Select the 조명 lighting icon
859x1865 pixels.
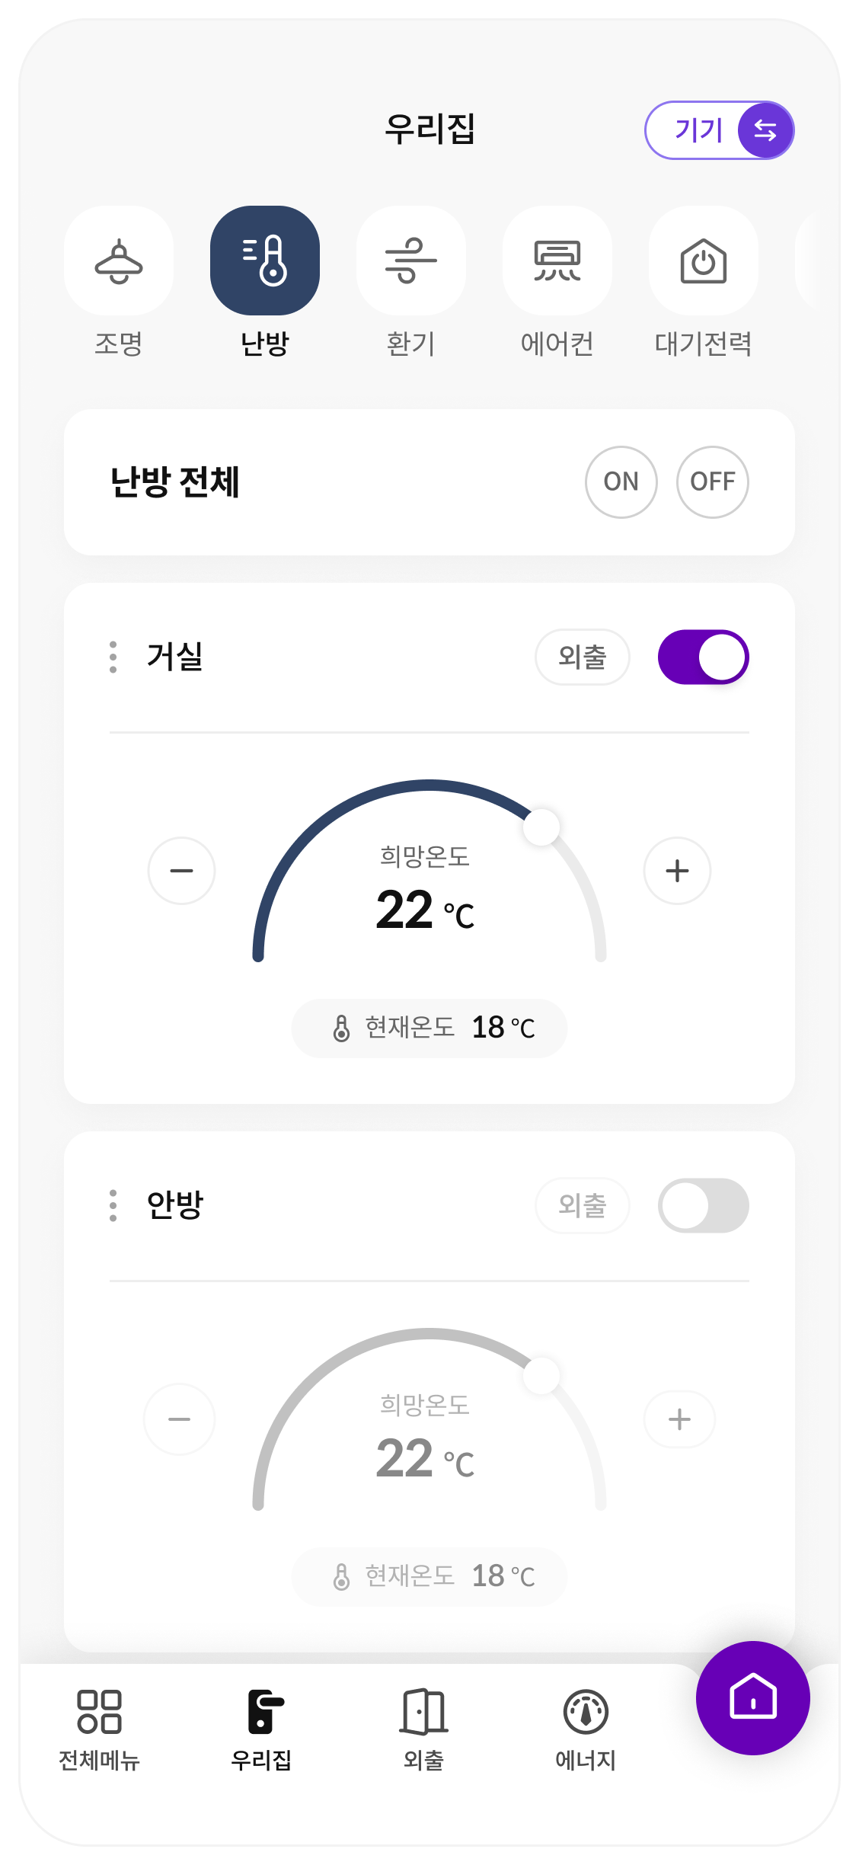click(119, 261)
